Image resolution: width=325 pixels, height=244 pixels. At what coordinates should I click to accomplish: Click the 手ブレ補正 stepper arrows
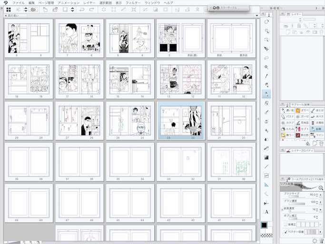317,217
